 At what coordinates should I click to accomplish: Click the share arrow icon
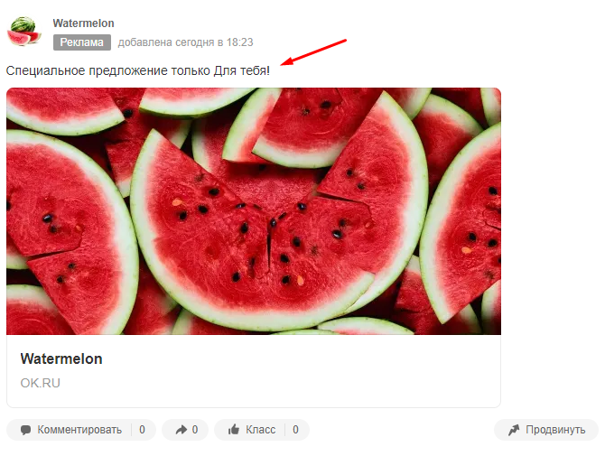[x=181, y=430]
